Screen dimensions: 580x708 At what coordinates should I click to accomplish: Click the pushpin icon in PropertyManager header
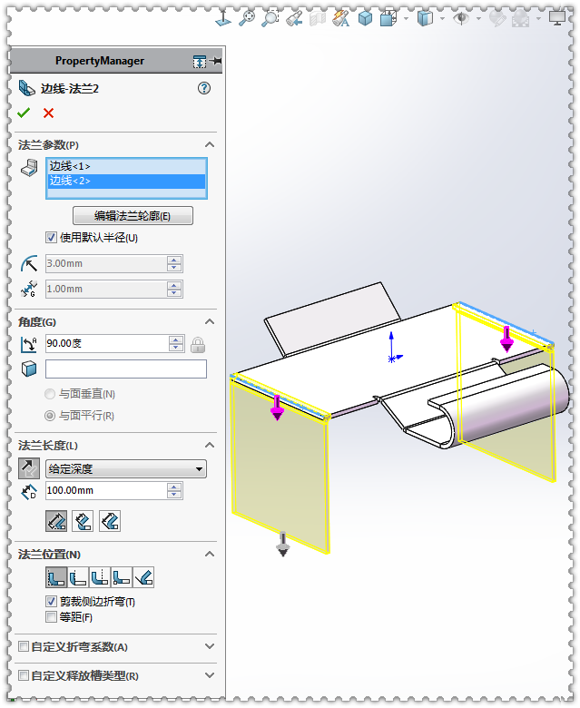point(216,61)
